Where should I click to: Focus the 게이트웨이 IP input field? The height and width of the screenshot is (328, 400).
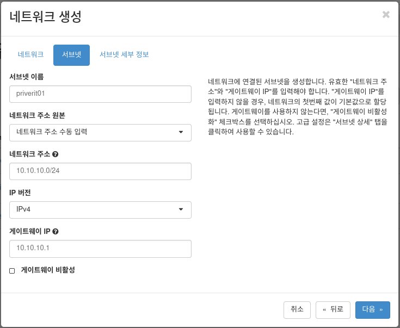[100, 249]
